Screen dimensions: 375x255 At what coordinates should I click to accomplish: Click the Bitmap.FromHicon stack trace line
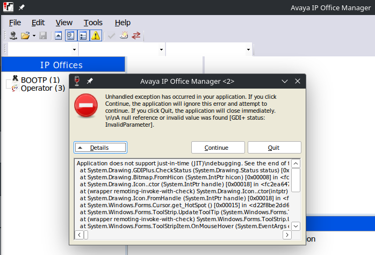[184, 177]
